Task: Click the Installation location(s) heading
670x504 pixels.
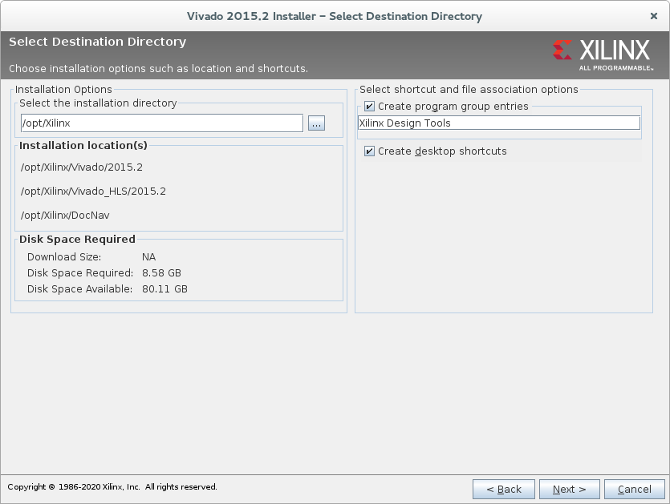Action: [x=83, y=146]
